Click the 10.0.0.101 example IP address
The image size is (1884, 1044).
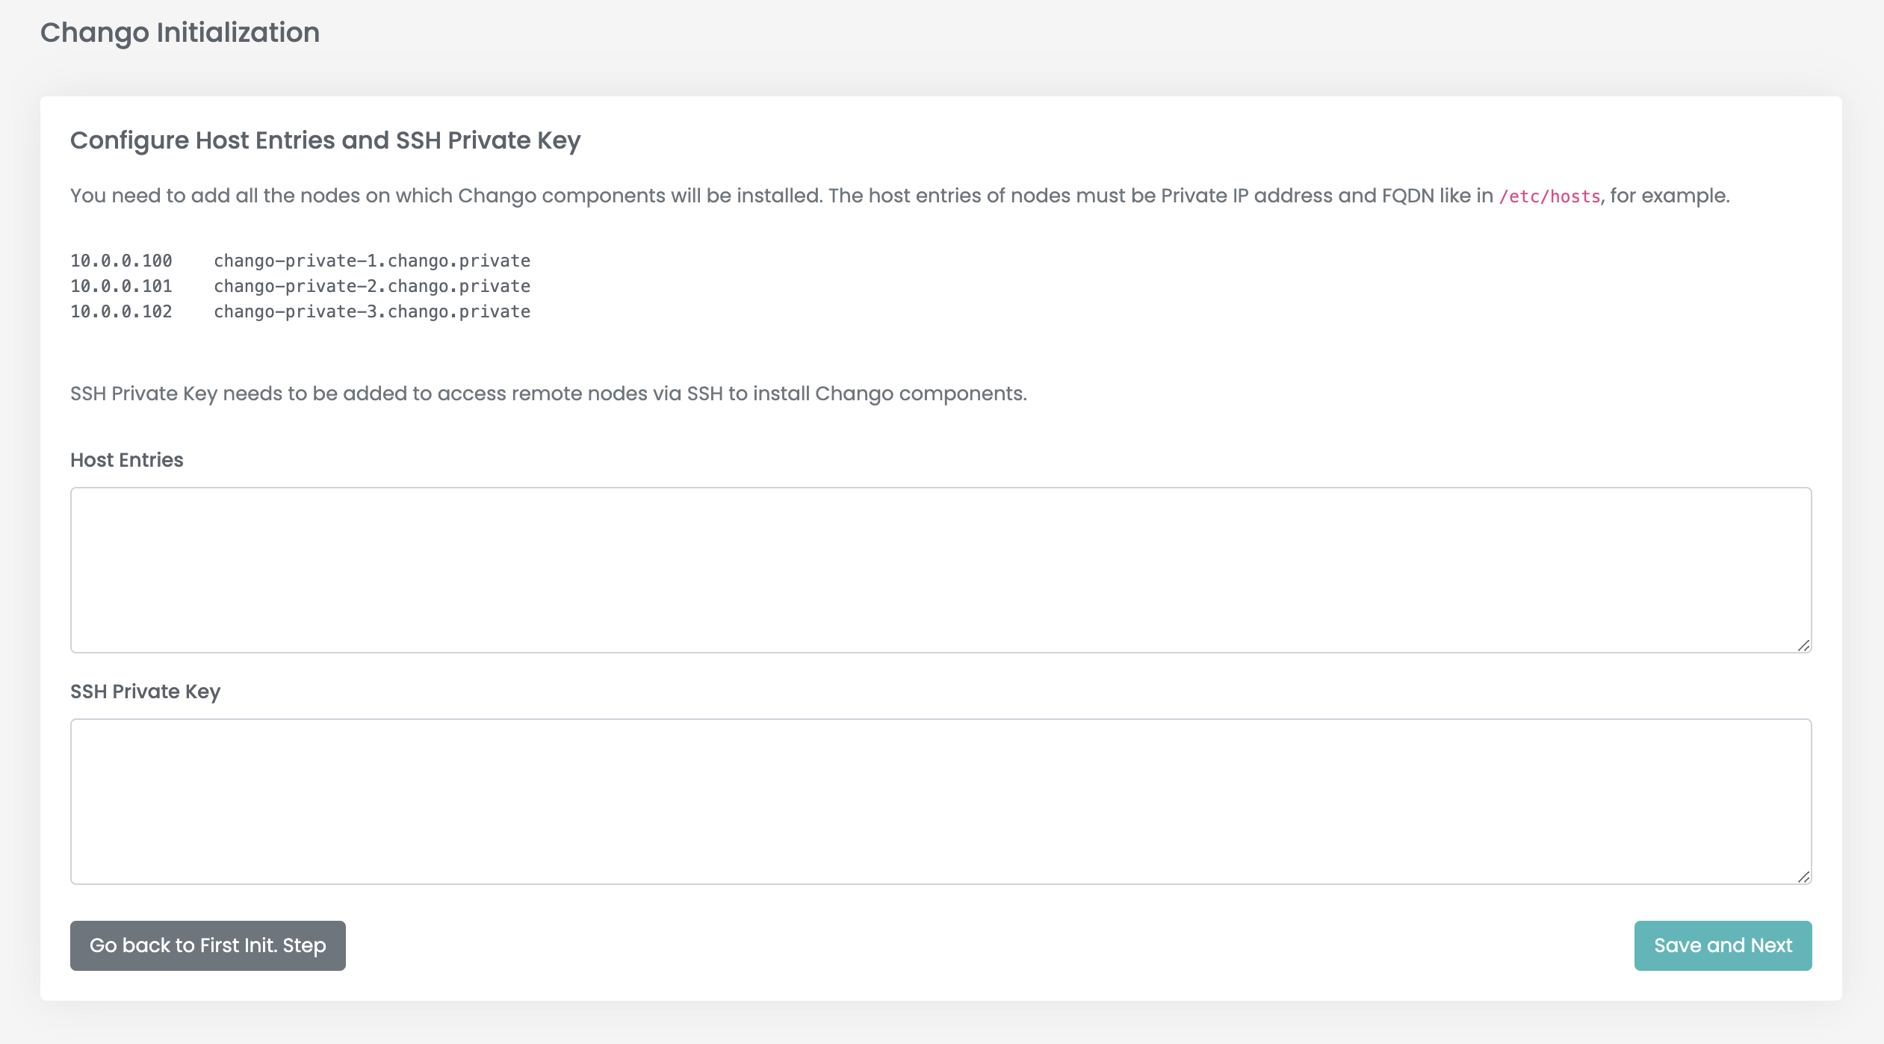[121, 286]
